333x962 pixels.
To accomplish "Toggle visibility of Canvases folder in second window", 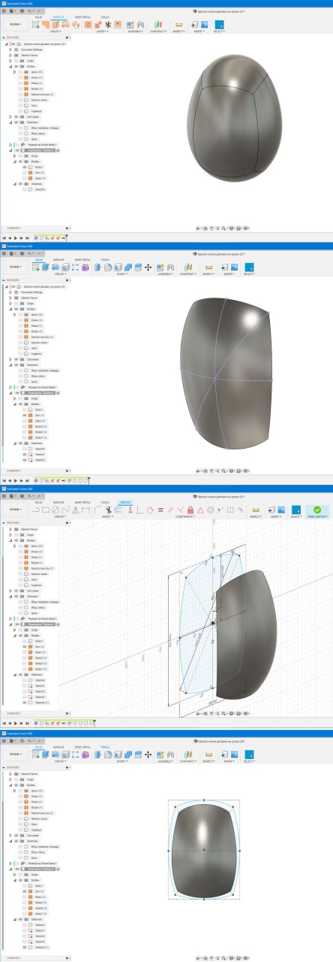I will click(16, 359).
